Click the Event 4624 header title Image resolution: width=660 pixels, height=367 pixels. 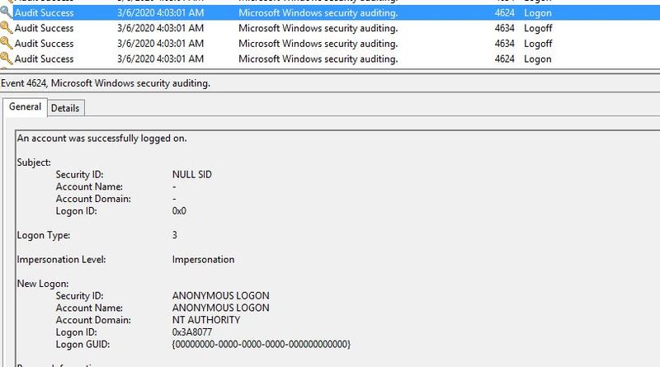click(x=106, y=83)
